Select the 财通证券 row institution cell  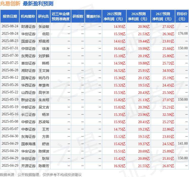(28, 27)
